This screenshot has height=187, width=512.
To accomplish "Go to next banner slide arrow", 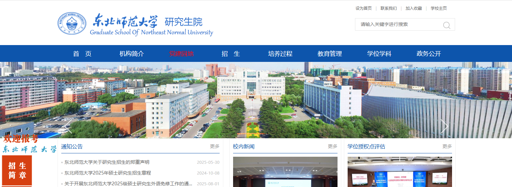I will pyautogui.click(x=444, y=126).
